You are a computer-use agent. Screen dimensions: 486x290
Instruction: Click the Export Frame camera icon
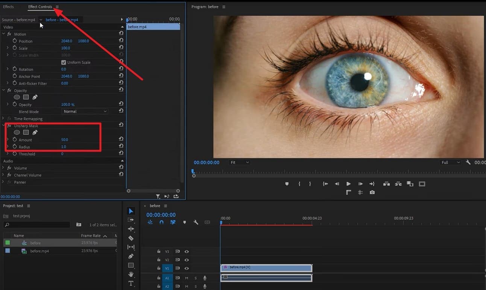click(x=372, y=192)
